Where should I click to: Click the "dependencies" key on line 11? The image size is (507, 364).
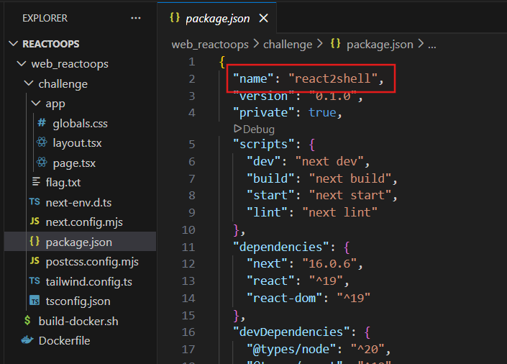[281, 247]
